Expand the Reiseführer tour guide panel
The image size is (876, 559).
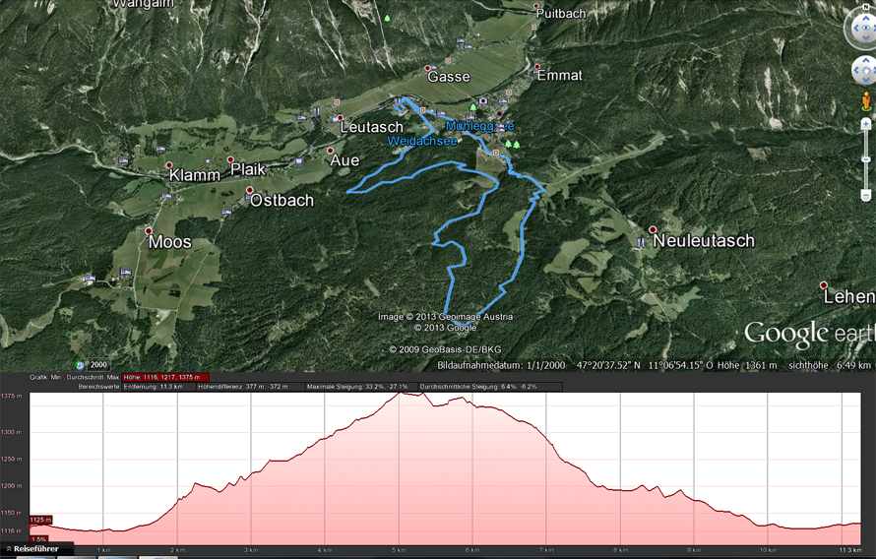pyautogui.click(x=32, y=549)
